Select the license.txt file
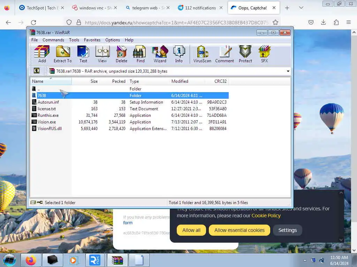Viewport: 357px width, 267px height. coord(129,109)
